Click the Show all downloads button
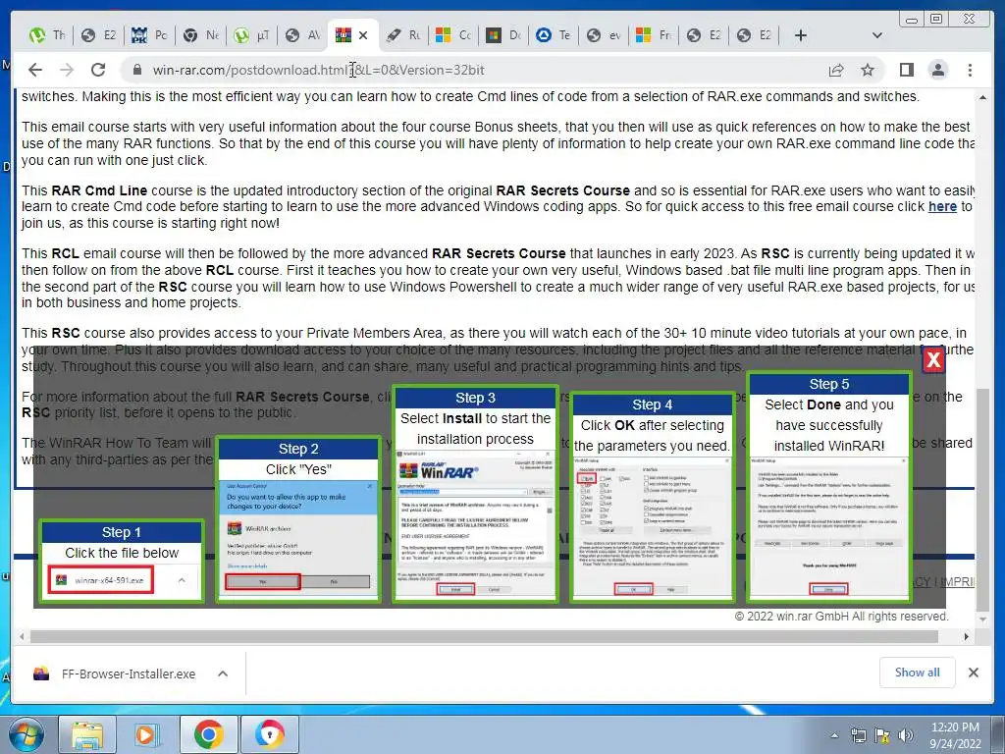The image size is (1005, 754). [x=918, y=672]
